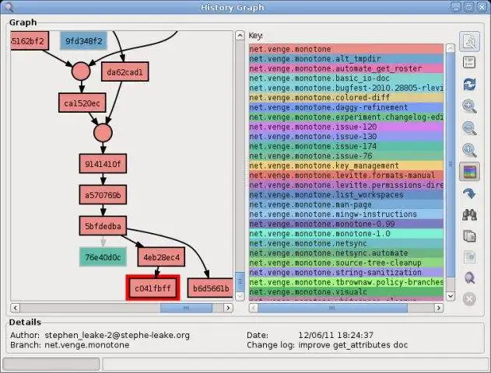Select revision node 9fd348f2

83,40
